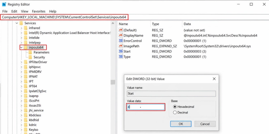Click the intelide folder icon
Viewport: 269px width, 134px height.
(25, 38)
